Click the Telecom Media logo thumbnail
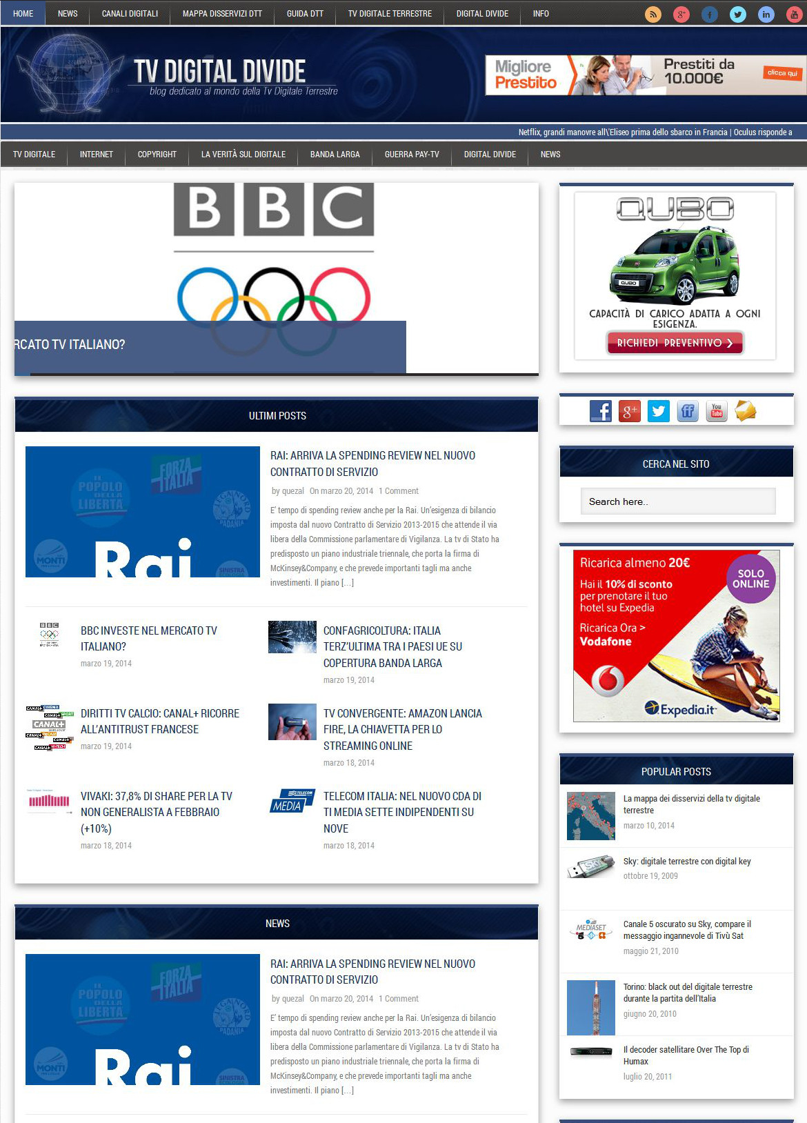This screenshot has height=1123, width=807. tap(292, 801)
